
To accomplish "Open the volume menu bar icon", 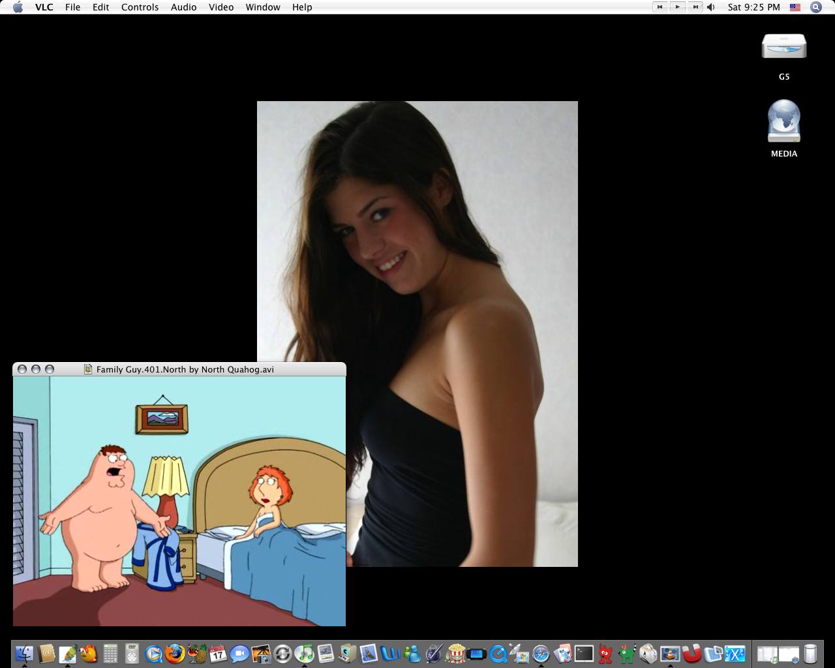I will tap(711, 7).
